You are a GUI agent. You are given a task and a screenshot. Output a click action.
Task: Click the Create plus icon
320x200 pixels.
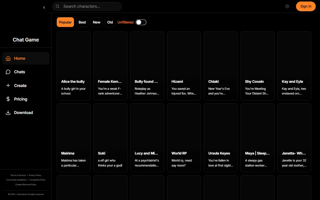pos(8,85)
